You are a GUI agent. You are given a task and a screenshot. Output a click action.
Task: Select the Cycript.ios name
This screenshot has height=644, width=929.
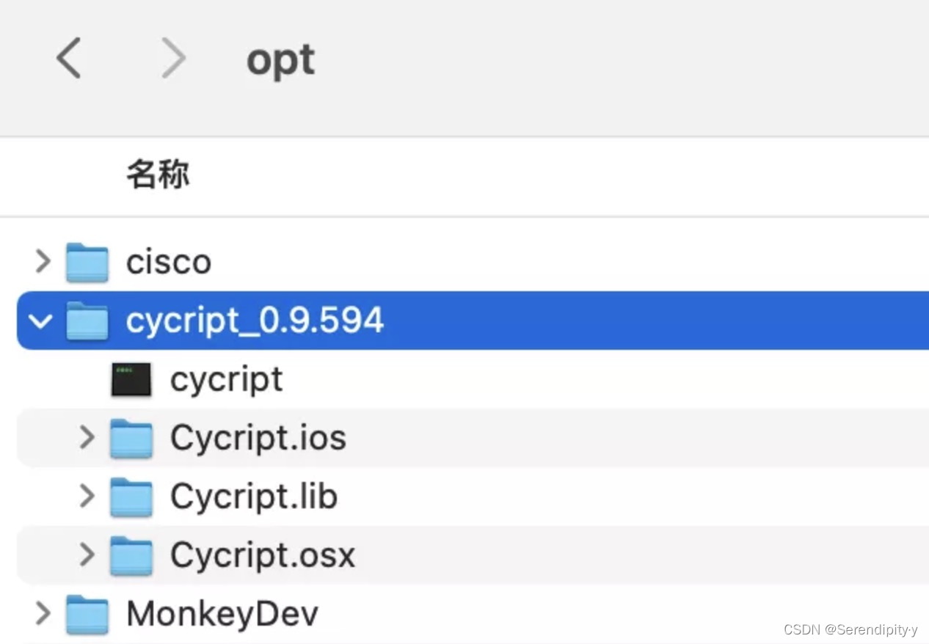258,438
